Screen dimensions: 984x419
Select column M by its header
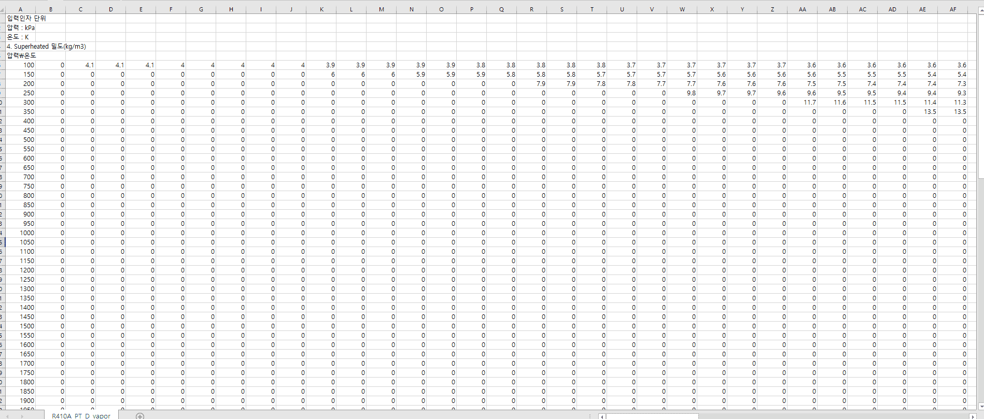tap(381, 9)
